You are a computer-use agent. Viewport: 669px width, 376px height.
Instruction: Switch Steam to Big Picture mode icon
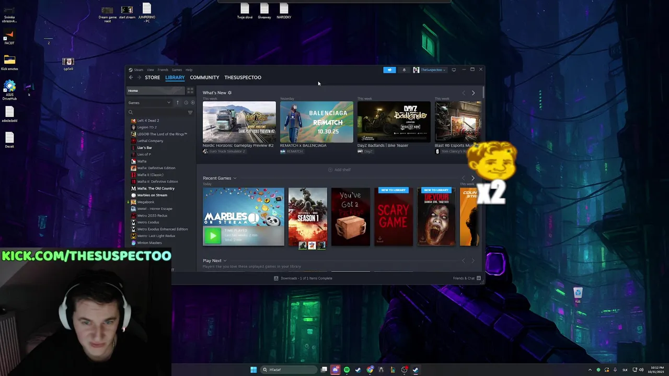(x=454, y=69)
